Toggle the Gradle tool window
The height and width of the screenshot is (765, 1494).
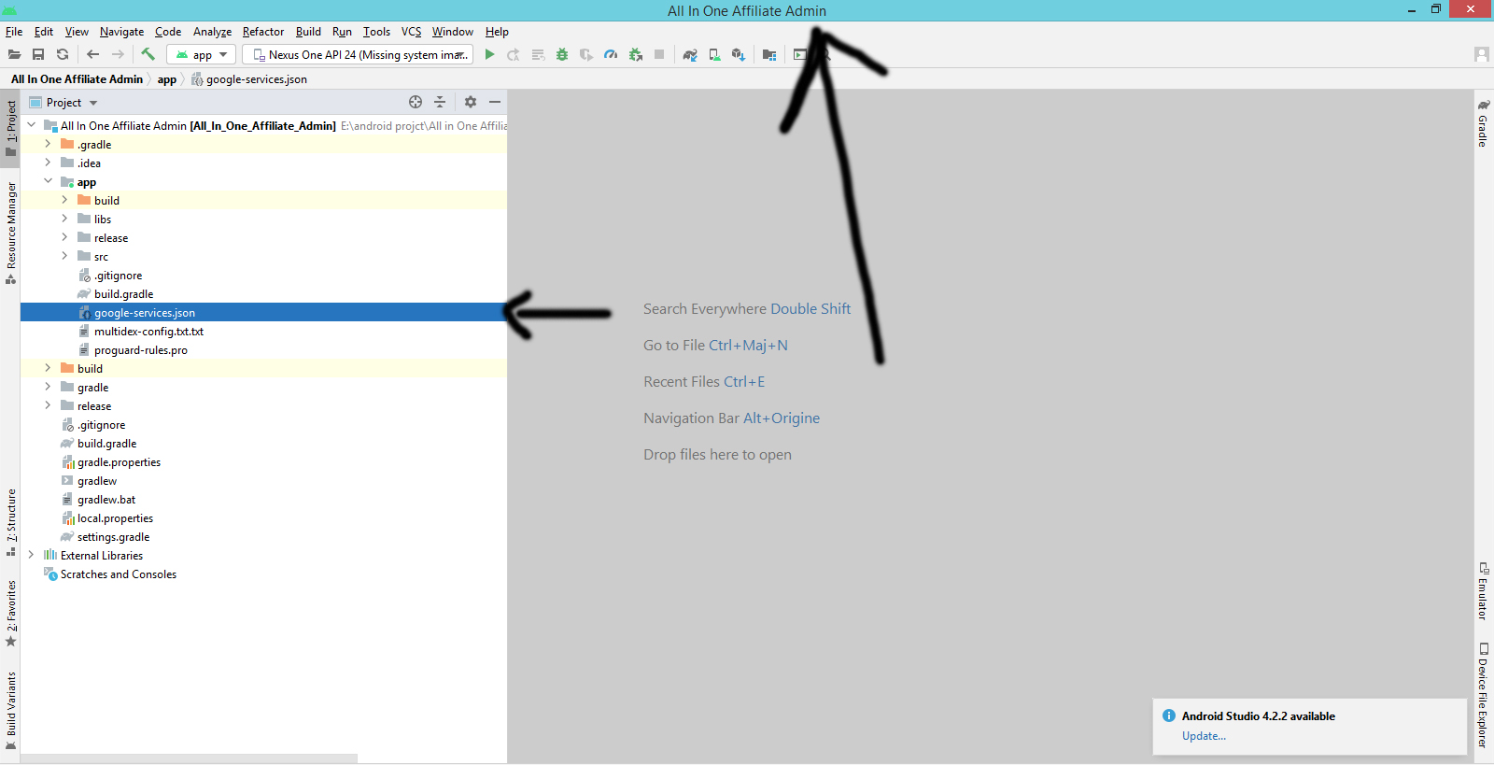point(1483,123)
